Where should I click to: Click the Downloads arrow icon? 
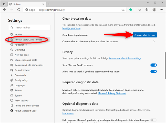[x=12, y=75]
